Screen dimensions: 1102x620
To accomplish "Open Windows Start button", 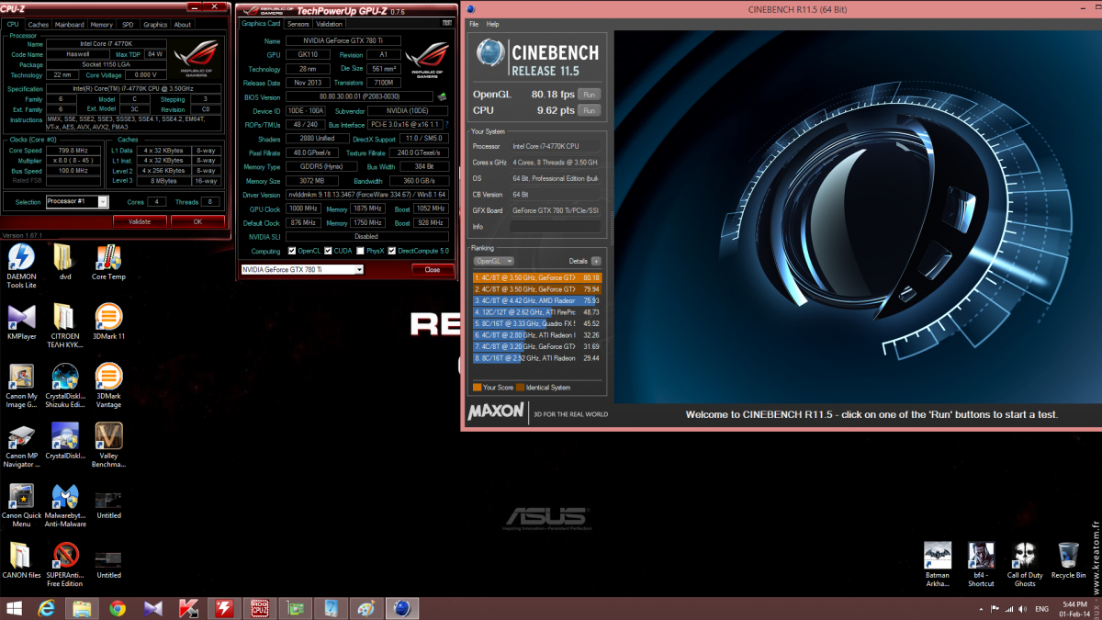I will pyautogui.click(x=14, y=608).
